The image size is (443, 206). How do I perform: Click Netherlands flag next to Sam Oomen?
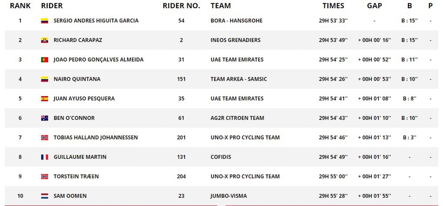tap(45, 196)
